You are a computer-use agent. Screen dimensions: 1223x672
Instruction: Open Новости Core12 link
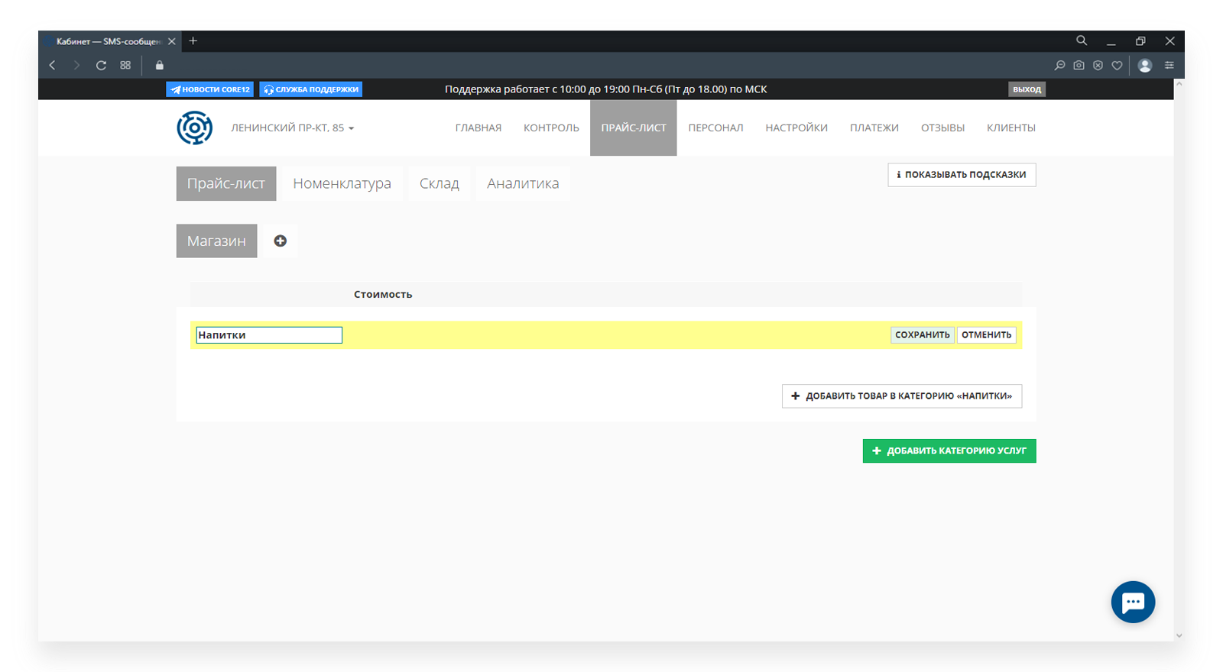pos(210,89)
